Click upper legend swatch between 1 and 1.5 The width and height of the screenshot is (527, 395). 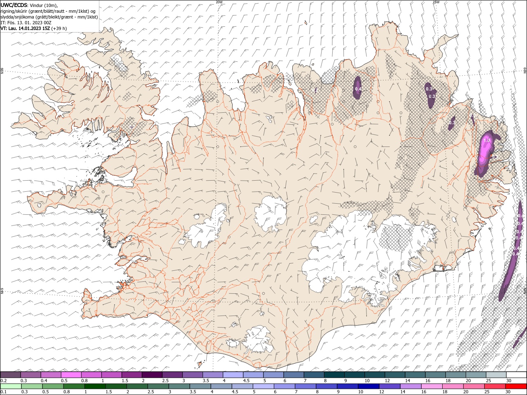(x=111, y=375)
